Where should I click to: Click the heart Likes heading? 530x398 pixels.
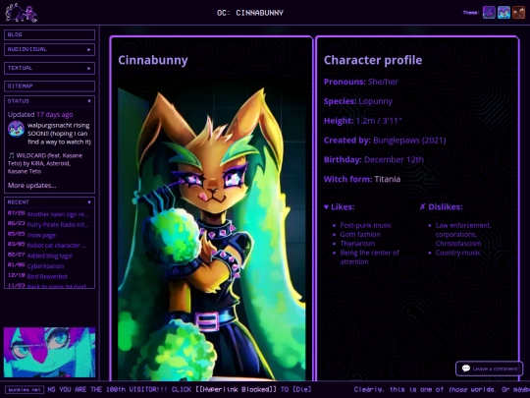click(x=339, y=206)
